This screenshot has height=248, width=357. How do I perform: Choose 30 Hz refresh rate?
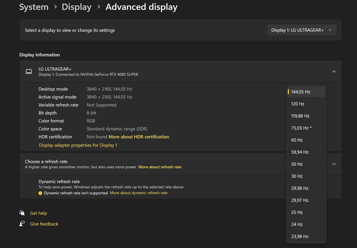coord(306,176)
